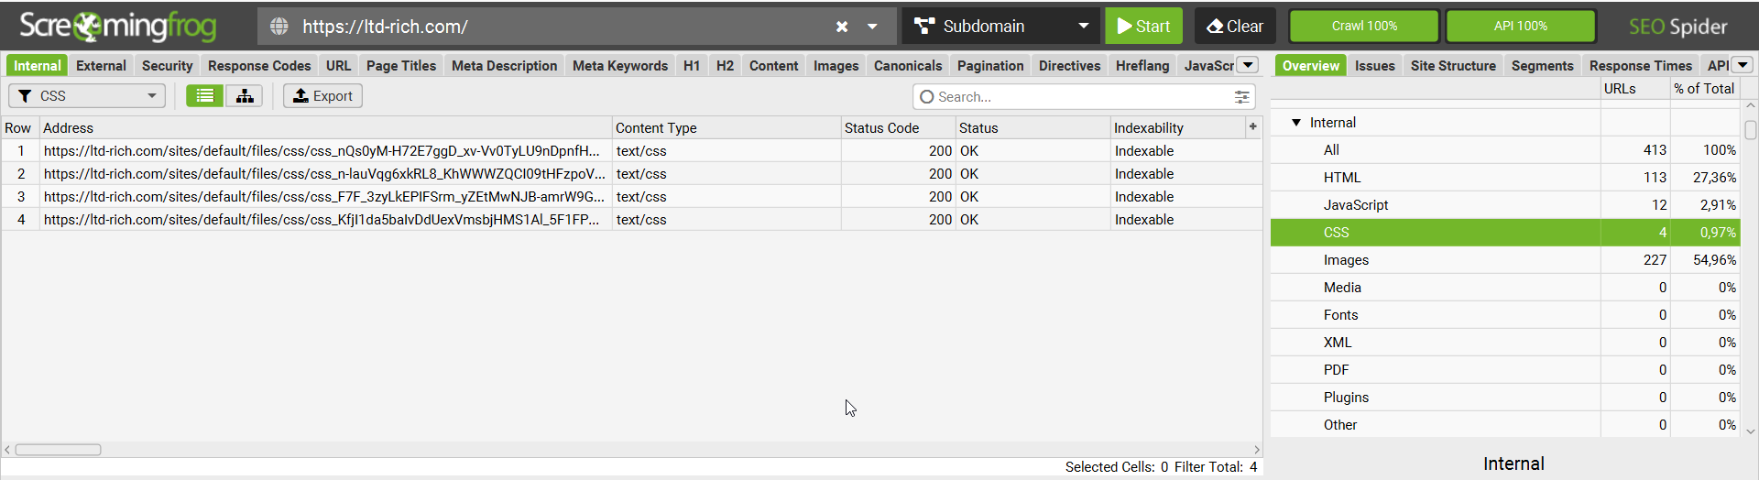Clear the URL with the X icon

coord(842,27)
